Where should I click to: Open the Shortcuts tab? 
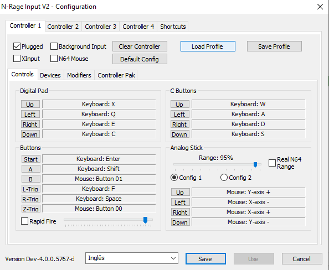(173, 27)
